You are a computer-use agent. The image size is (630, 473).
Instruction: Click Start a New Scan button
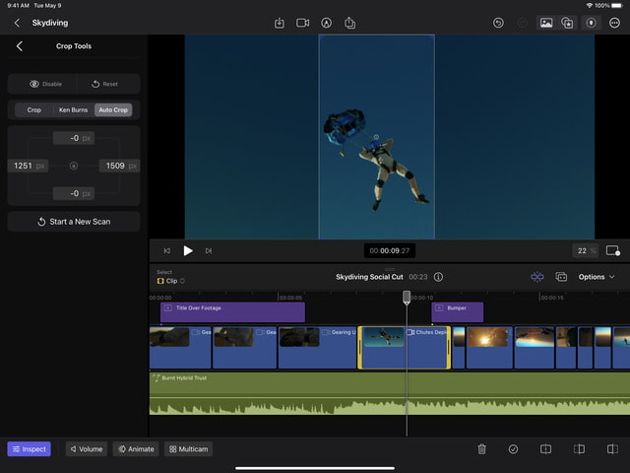pyautogui.click(x=74, y=222)
